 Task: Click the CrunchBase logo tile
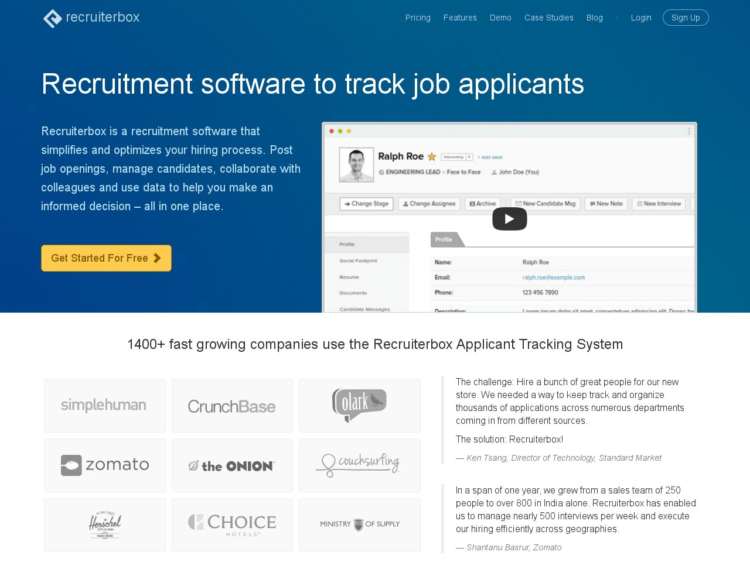click(232, 406)
